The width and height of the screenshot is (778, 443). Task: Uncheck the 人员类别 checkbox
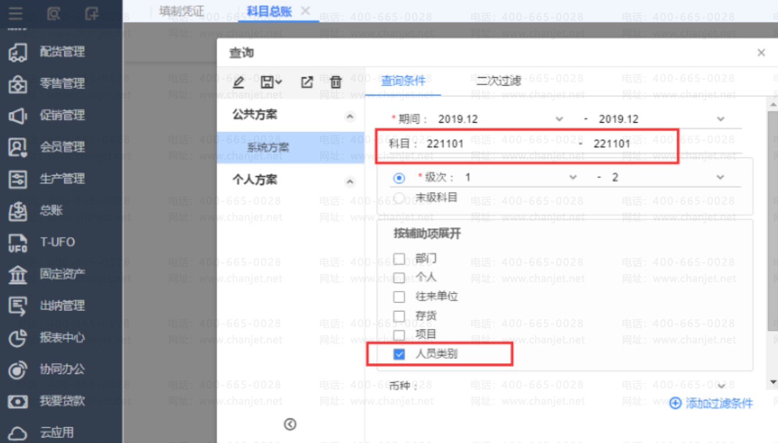(x=399, y=354)
